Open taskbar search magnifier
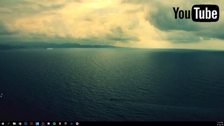 click(8, 124)
